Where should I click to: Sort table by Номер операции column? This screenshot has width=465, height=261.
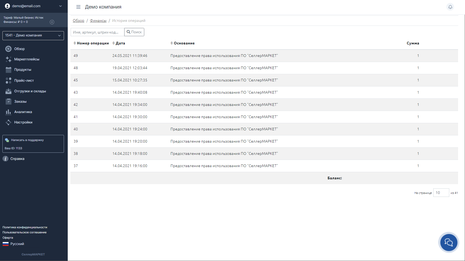tap(91, 43)
